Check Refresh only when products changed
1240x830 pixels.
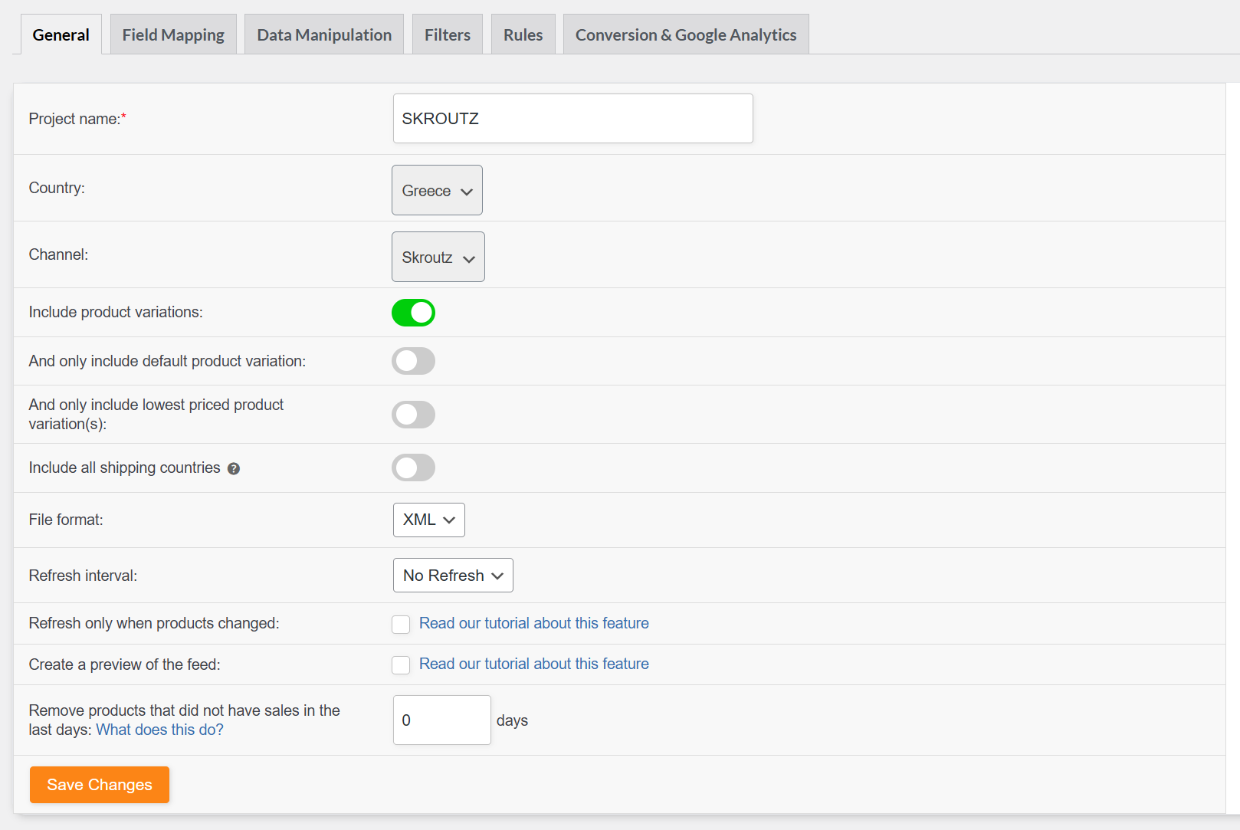pyautogui.click(x=401, y=625)
